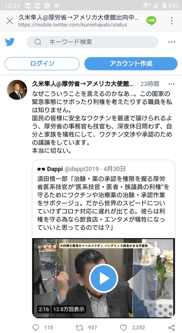
Task: Tap the ログイン button
Action: coord(42,63)
